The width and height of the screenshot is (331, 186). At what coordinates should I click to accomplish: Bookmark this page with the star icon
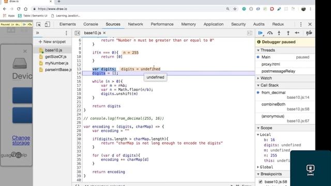[x=235, y=9]
